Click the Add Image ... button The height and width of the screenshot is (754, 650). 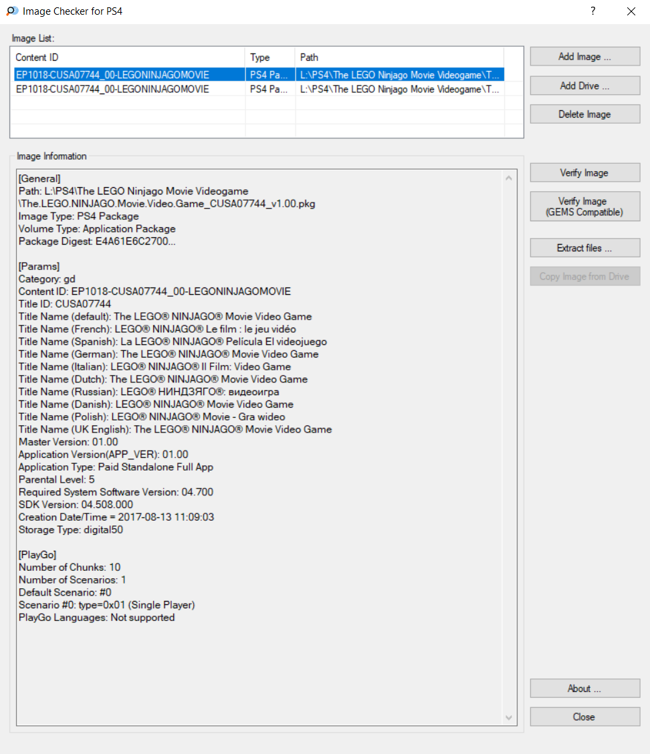coord(584,56)
